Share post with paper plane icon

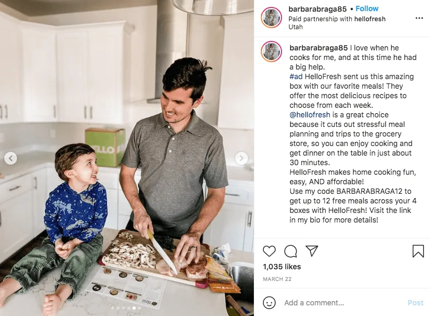pyautogui.click(x=312, y=251)
